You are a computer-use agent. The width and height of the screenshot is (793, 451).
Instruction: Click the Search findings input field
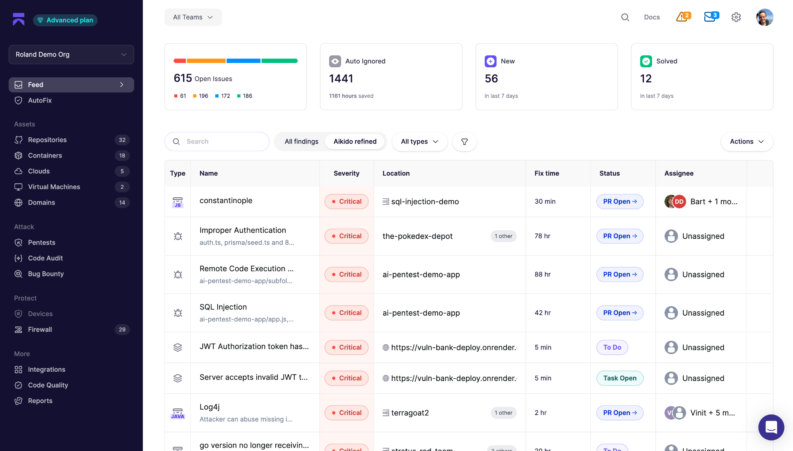[217, 142]
